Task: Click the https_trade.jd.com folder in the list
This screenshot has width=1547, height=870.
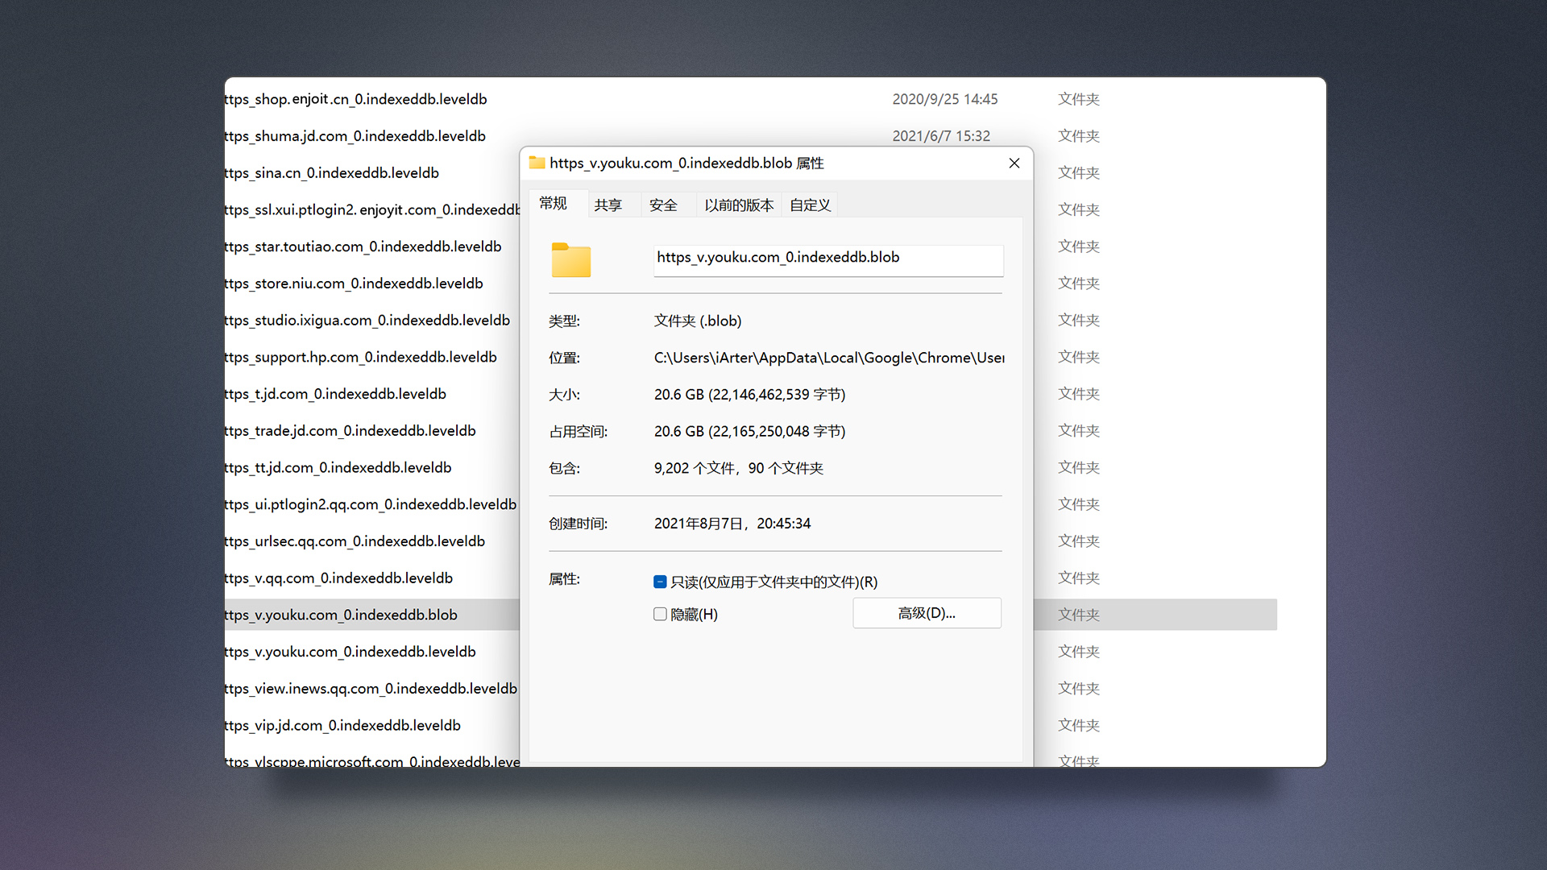Action: click(x=350, y=430)
